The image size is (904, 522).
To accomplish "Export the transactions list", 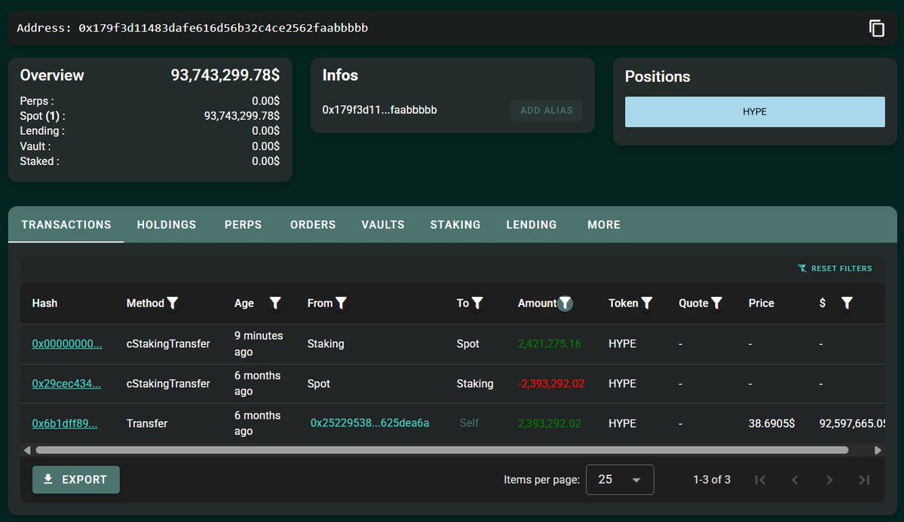I will [x=76, y=479].
